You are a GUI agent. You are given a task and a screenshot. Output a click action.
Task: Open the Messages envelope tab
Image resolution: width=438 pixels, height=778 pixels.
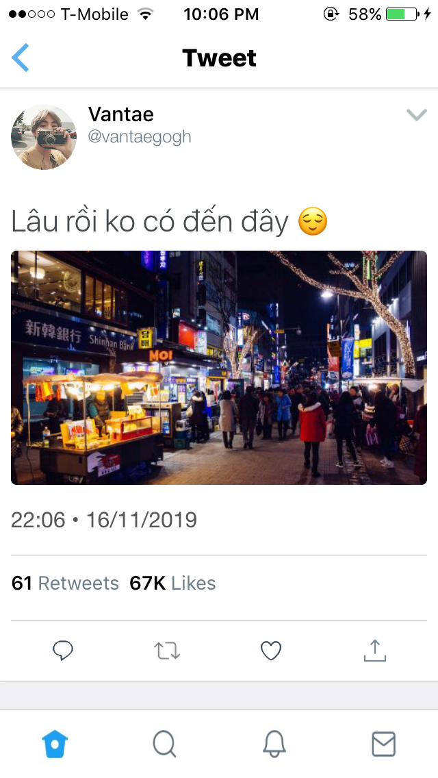click(383, 744)
